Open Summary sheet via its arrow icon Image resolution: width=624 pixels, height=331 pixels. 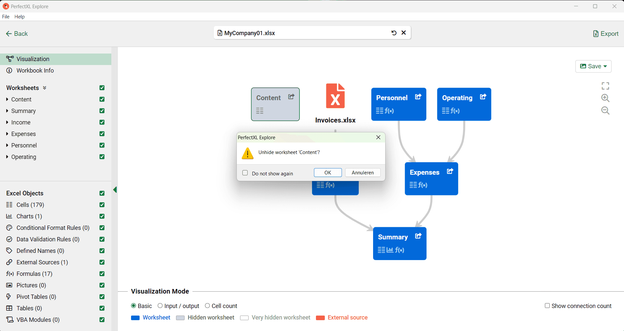418,236
